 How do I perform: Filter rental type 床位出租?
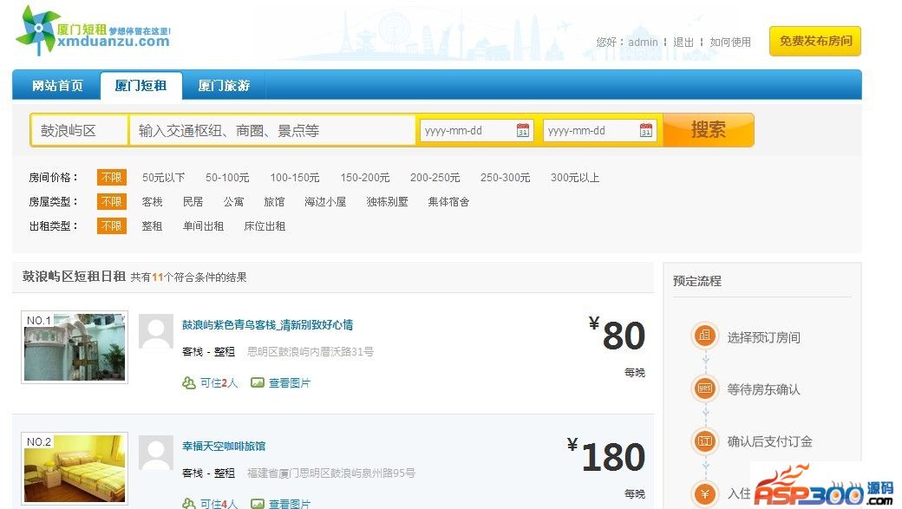(x=265, y=226)
